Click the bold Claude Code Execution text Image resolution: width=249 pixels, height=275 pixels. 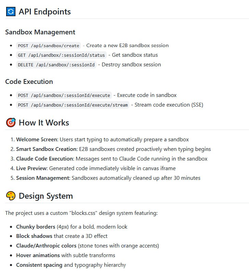click(45, 159)
